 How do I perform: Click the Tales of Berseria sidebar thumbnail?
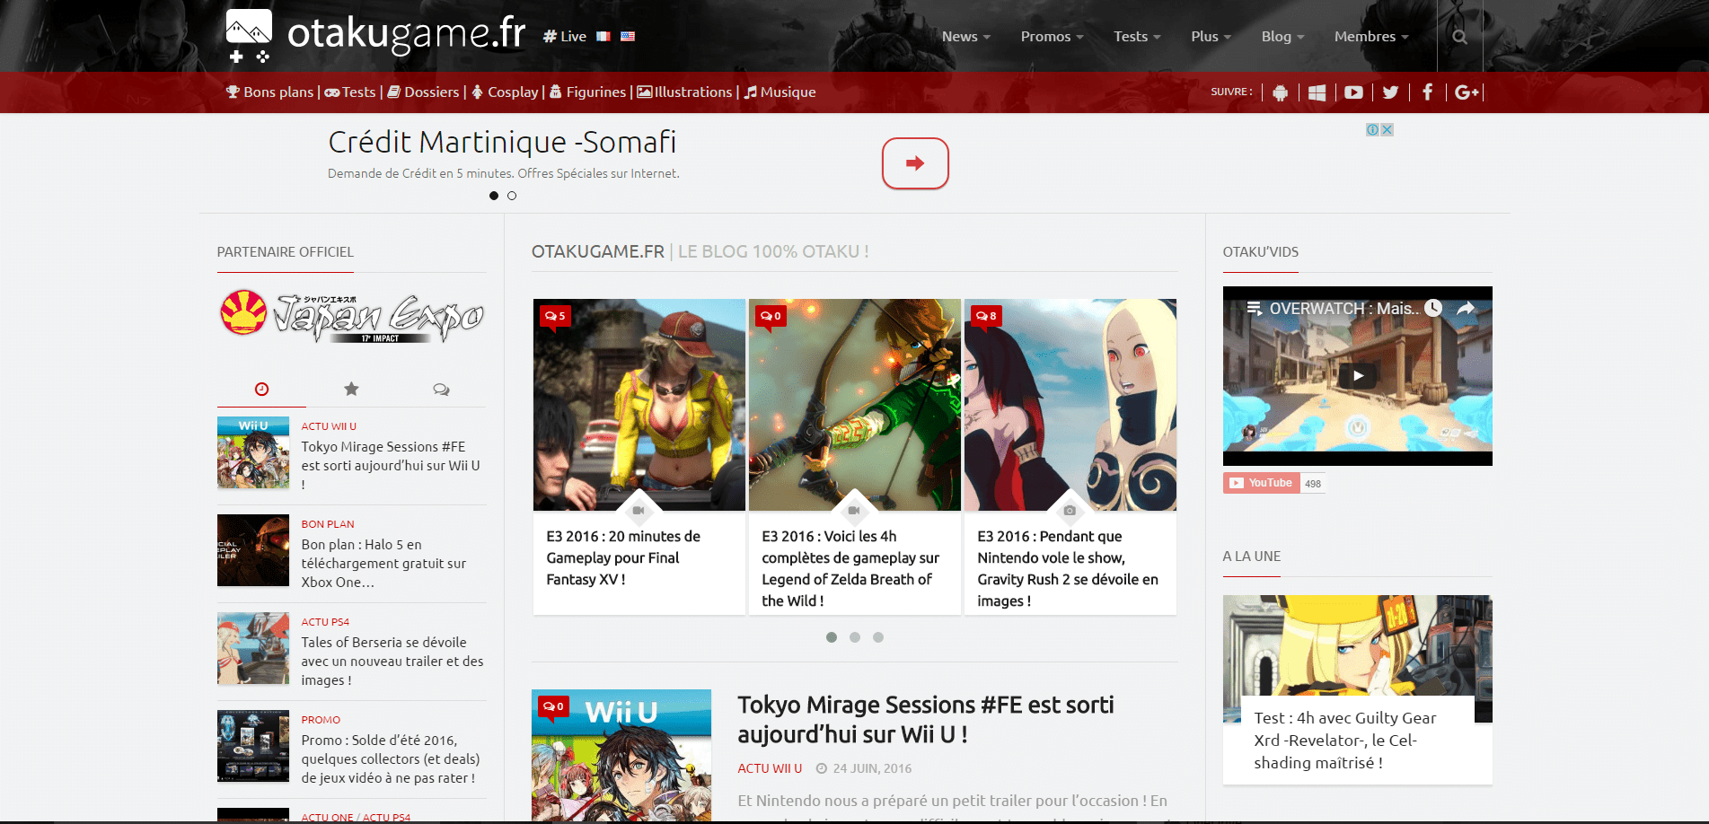(253, 648)
